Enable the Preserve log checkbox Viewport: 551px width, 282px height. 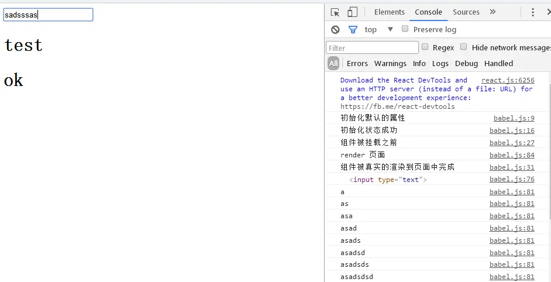(x=405, y=29)
